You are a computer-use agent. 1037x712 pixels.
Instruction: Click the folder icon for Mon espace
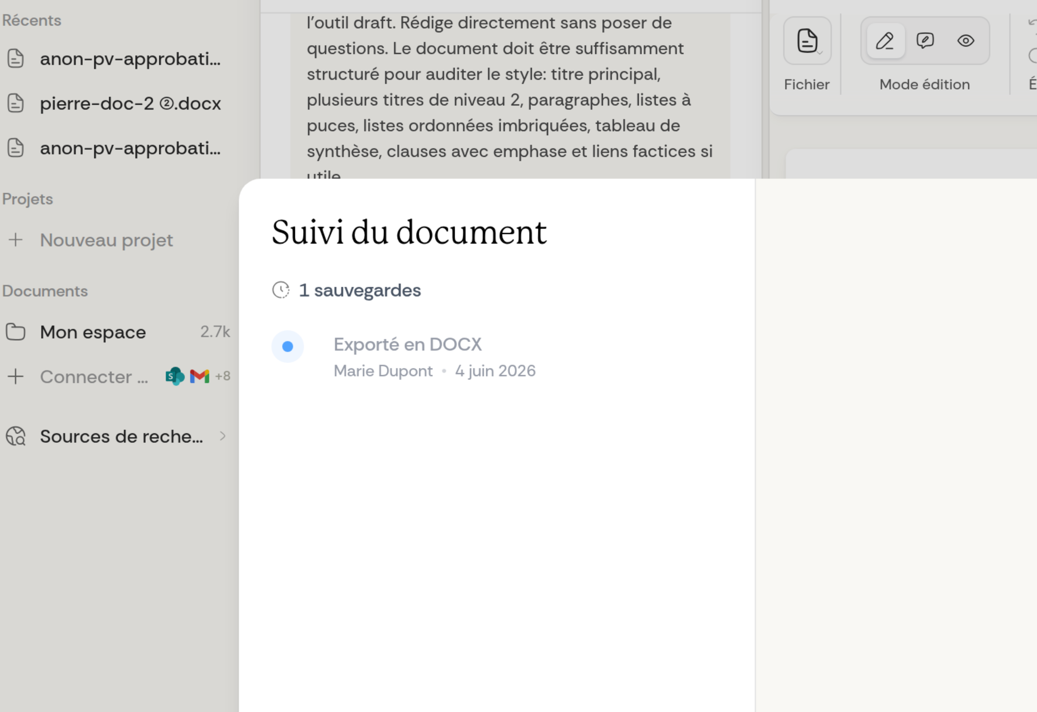(16, 332)
